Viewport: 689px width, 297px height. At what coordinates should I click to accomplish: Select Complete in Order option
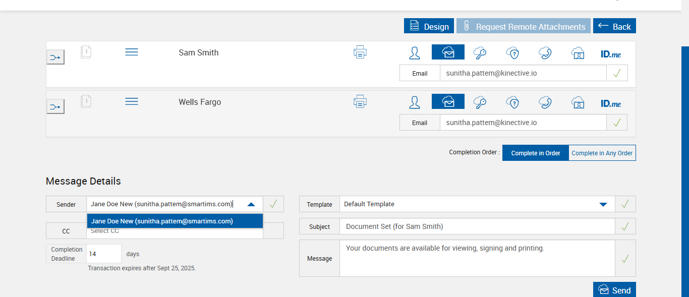(x=535, y=153)
